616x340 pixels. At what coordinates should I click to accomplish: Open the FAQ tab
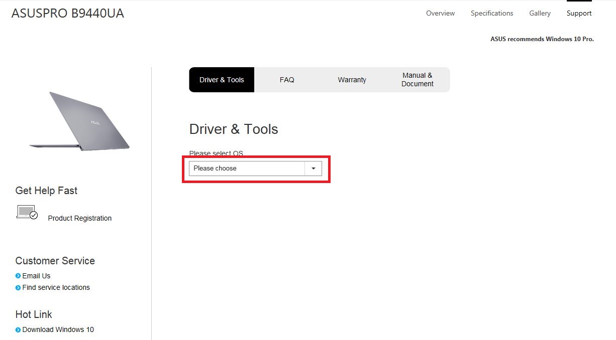pos(287,80)
